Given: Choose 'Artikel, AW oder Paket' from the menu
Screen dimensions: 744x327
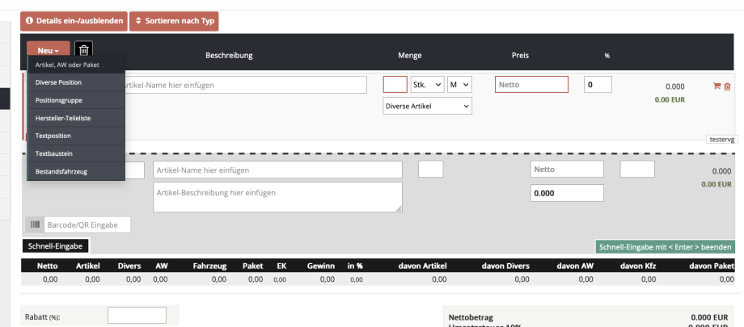Looking at the screenshot, I should pyautogui.click(x=67, y=65).
